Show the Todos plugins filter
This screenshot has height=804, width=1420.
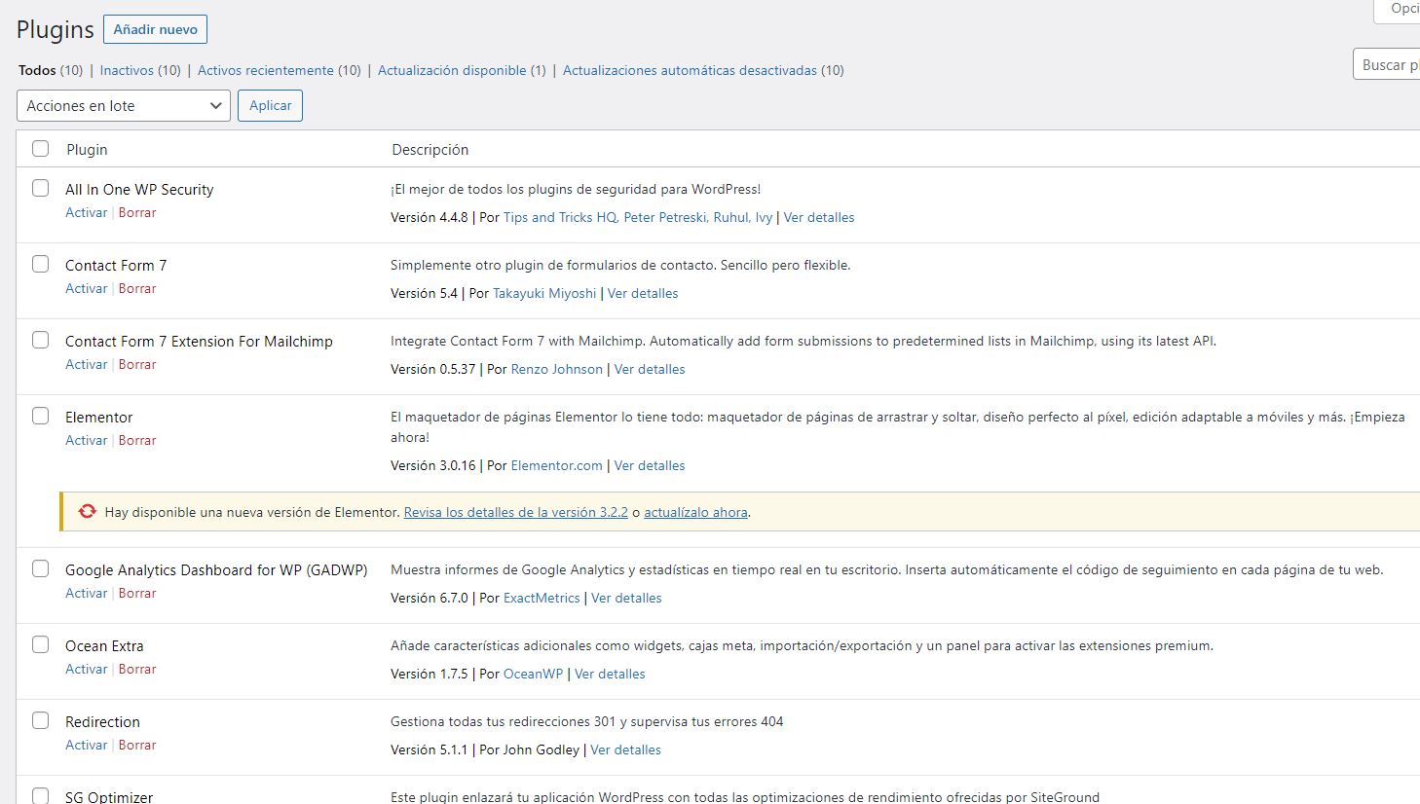tap(37, 70)
